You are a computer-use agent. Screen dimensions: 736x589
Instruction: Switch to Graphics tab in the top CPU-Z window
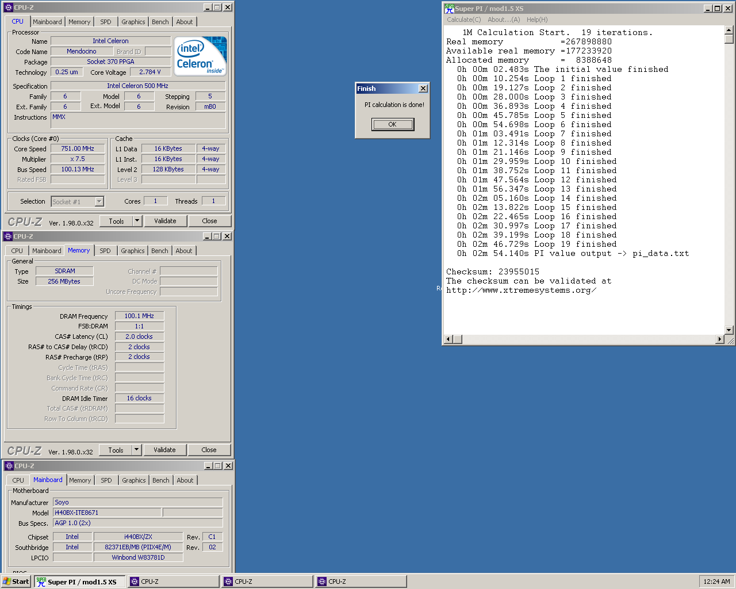[x=133, y=22]
